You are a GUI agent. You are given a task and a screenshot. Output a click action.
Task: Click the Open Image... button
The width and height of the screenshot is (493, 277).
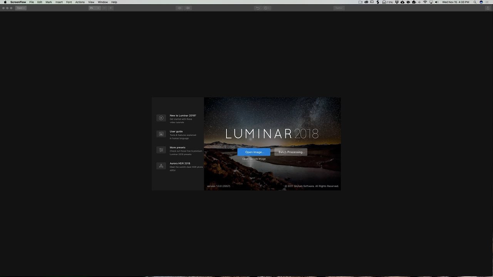(254, 152)
